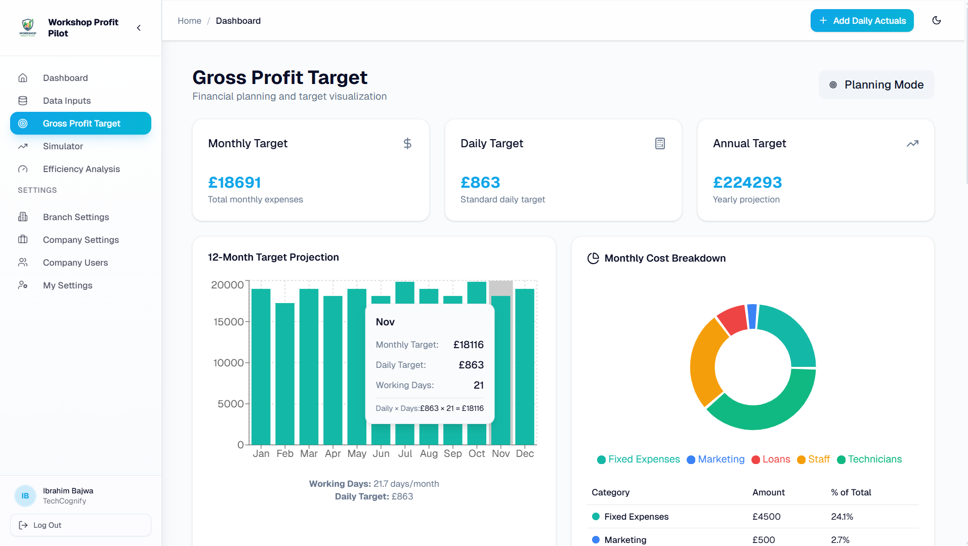Image resolution: width=968 pixels, height=546 pixels.
Task: Toggle dark mode with the moon icon
Action: [937, 20]
